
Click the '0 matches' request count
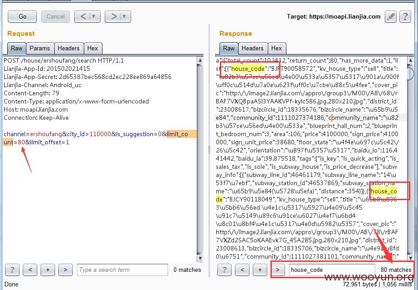coord(187,270)
